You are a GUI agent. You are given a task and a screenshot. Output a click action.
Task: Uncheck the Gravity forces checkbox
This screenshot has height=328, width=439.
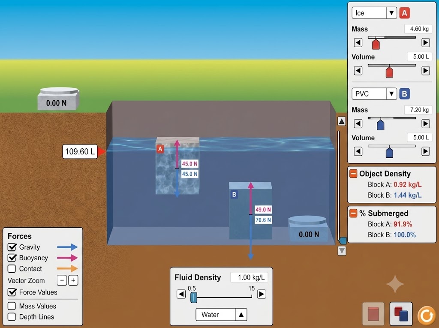point(12,247)
